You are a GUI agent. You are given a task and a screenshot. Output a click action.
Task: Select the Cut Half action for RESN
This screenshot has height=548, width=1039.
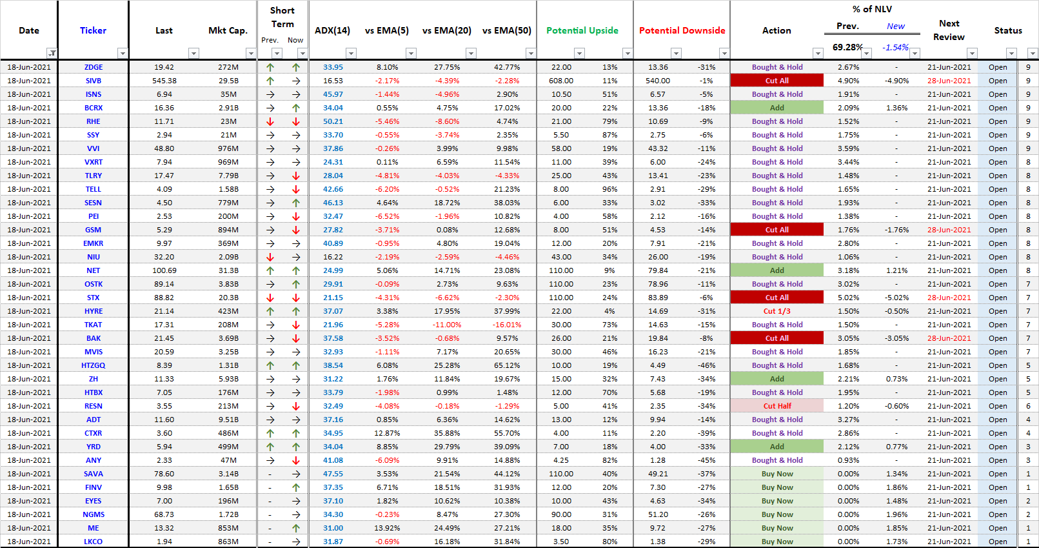coord(777,406)
